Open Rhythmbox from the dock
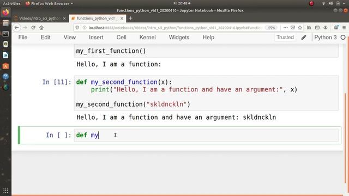This screenshot has width=349, height=196. click(x=5, y=44)
